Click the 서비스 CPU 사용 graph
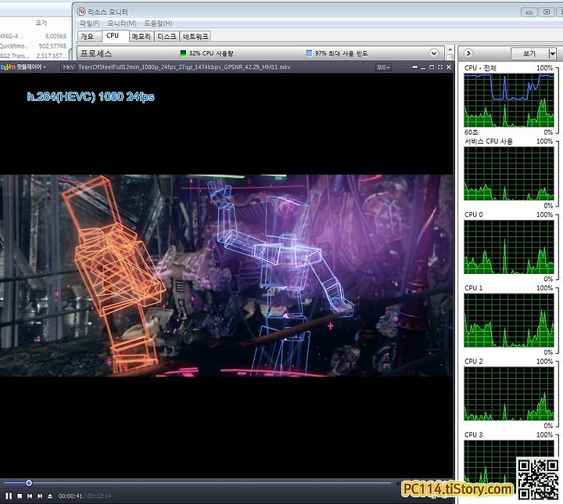 click(509, 174)
